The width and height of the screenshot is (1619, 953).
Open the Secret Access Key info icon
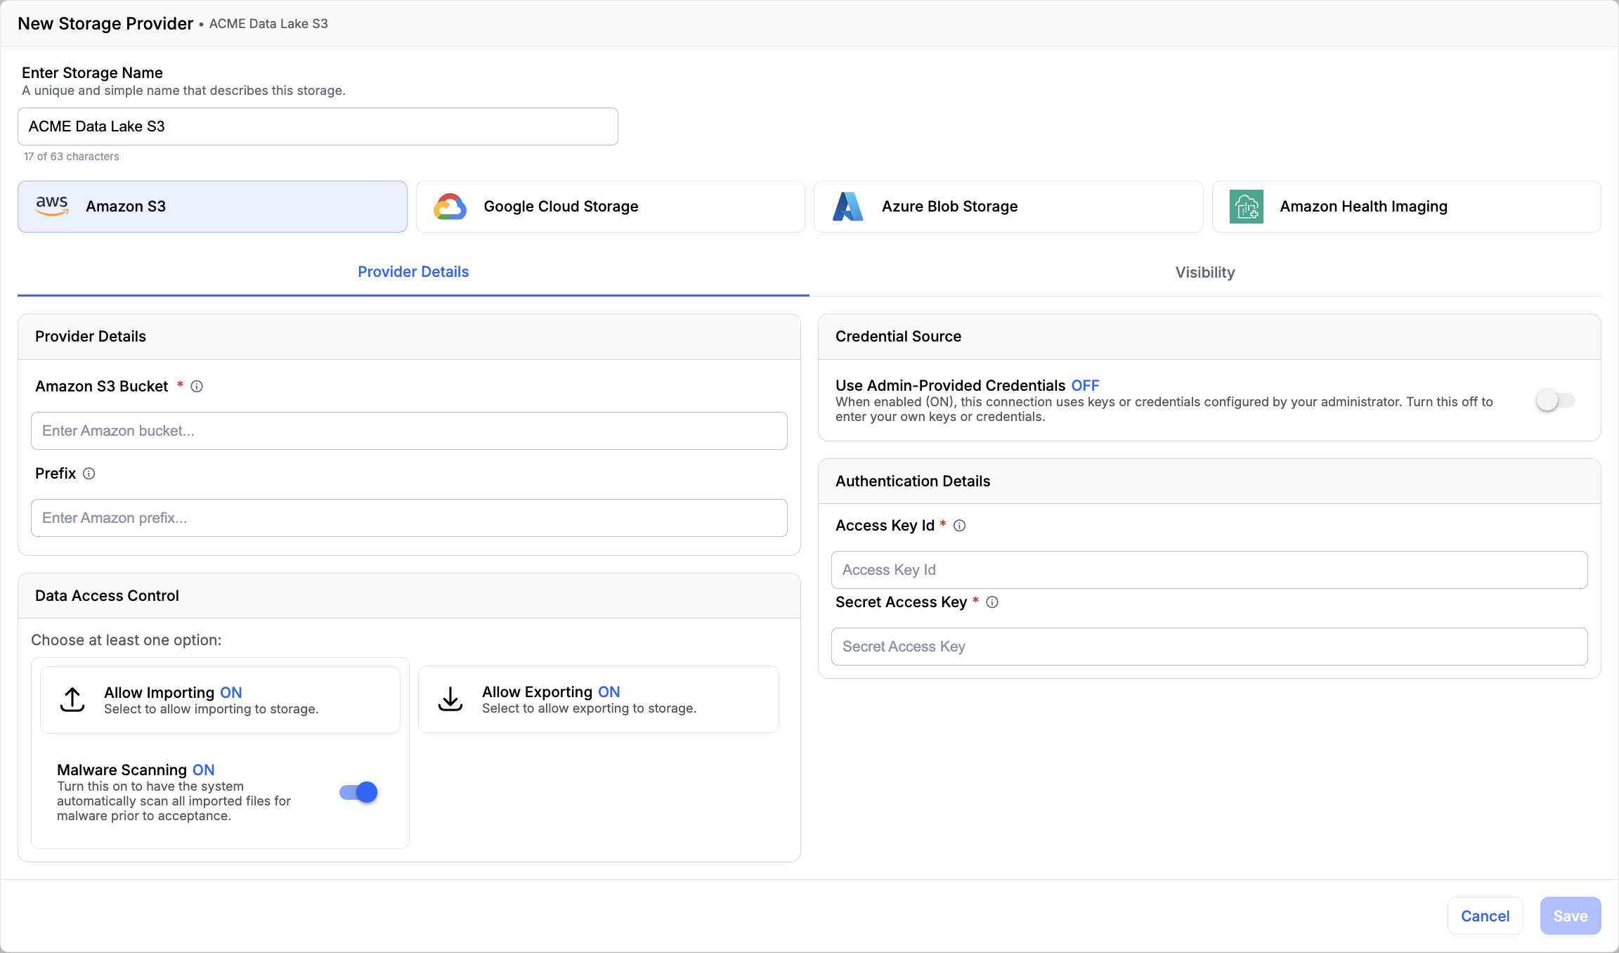tap(992, 602)
